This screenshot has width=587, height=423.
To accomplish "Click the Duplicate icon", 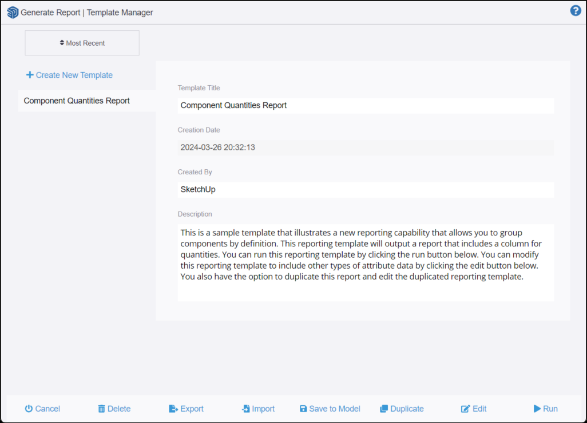I will click(383, 409).
